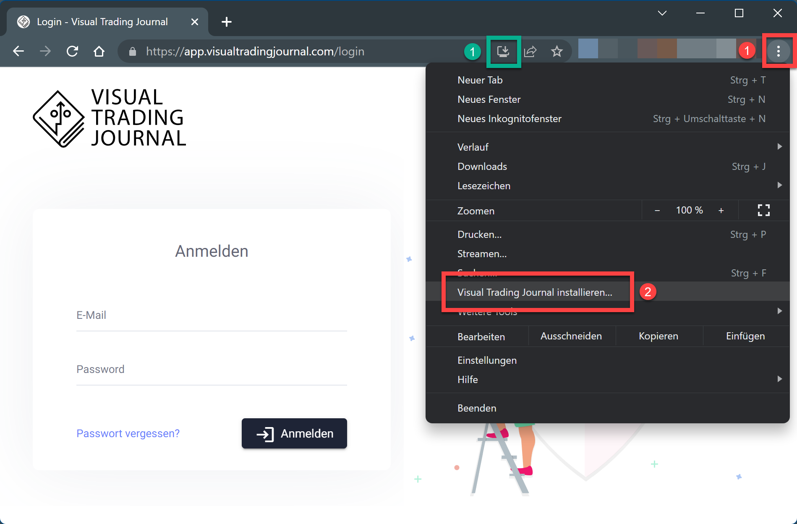Choose Beenden to quit the browser

click(x=608, y=408)
